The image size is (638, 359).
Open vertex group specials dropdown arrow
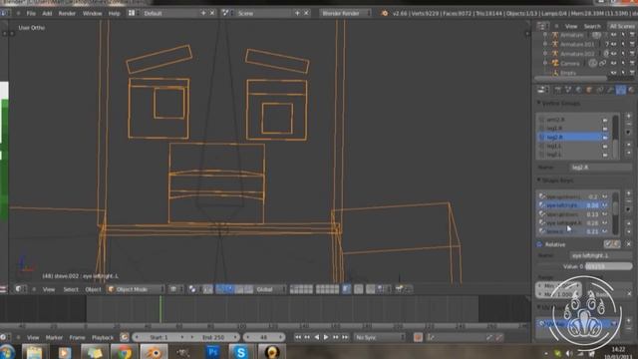click(x=629, y=133)
